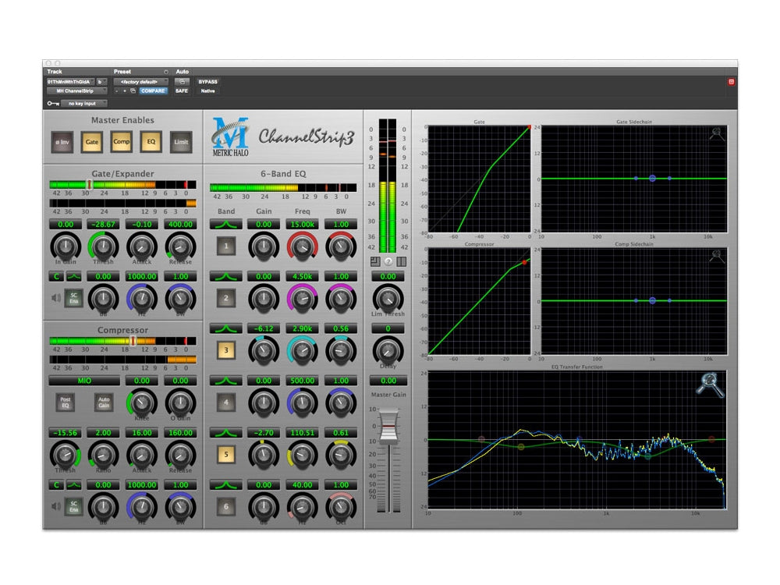Screen dimensions: 780x585
Task: Click the question mark help icon
Action: tap(388, 261)
